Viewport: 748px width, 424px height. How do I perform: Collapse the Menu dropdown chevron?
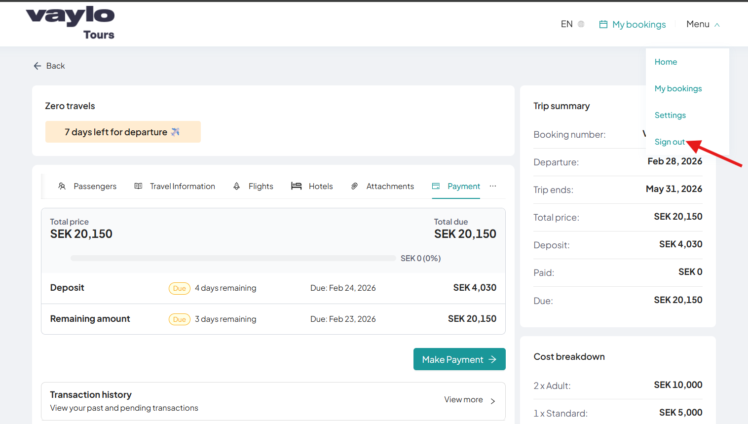[x=717, y=25]
